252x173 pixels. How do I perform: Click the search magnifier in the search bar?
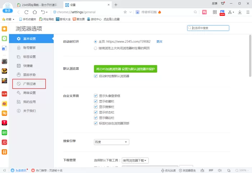pos(195,12)
